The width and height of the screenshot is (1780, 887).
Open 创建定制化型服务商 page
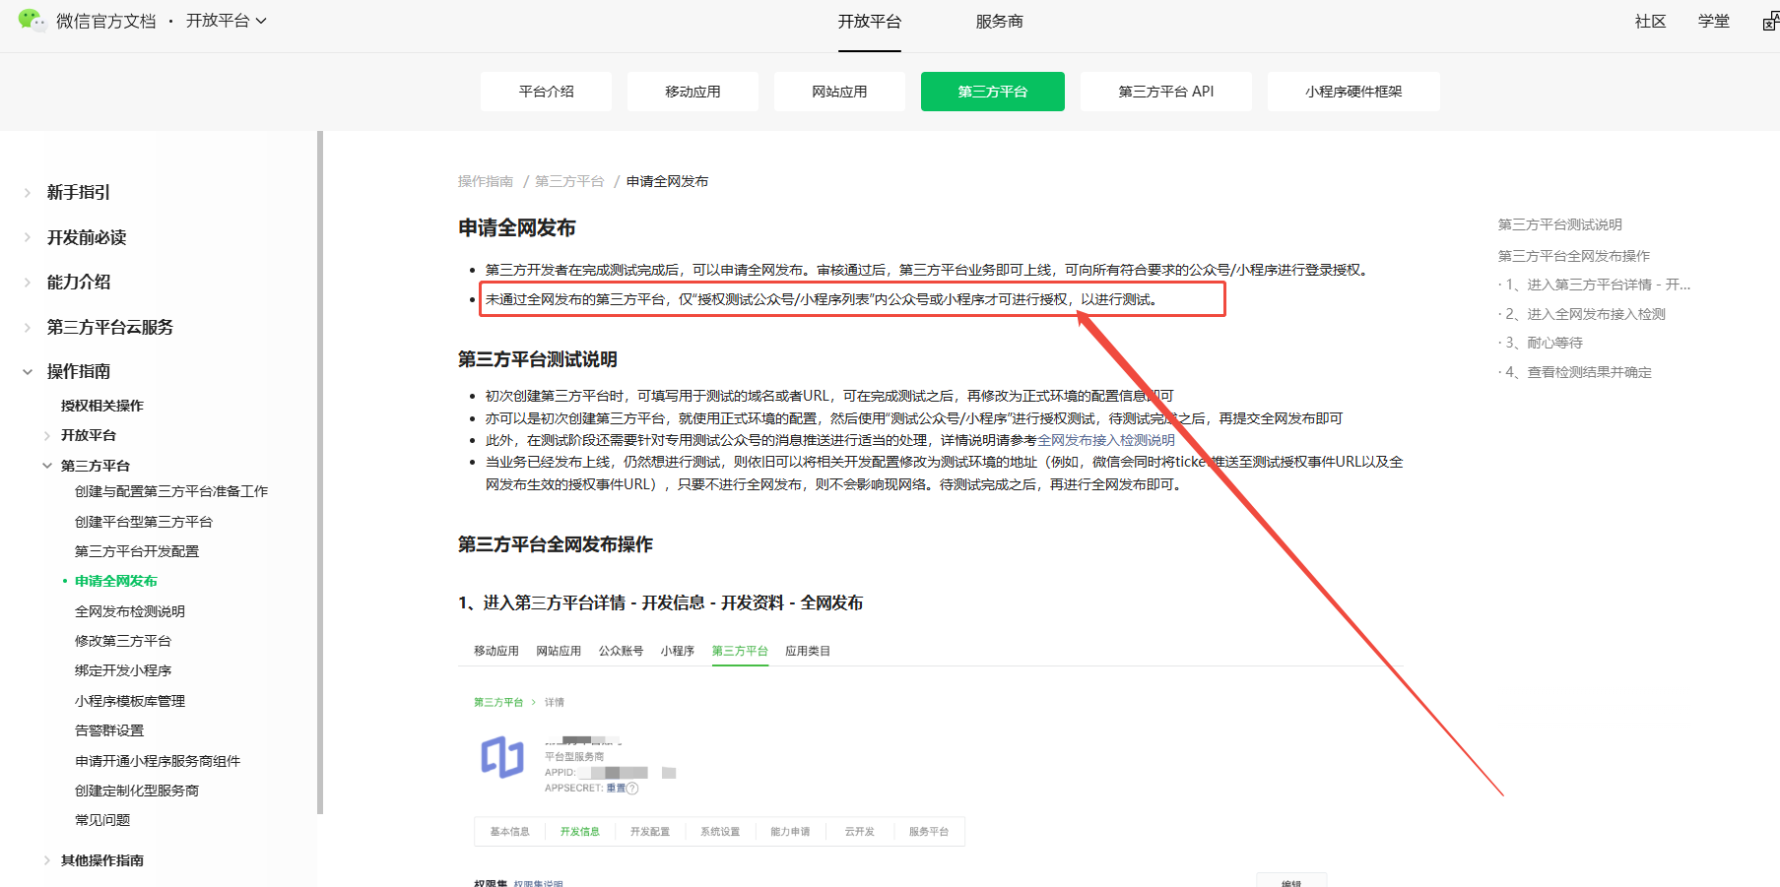(x=137, y=791)
